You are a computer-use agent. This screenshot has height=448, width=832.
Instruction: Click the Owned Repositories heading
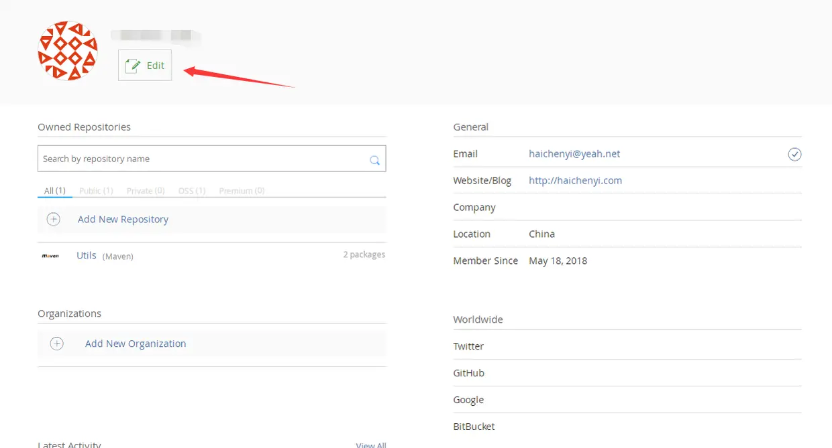(84, 127)
